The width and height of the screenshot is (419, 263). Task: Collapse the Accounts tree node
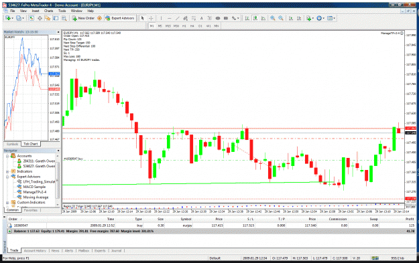pos(7,156)
